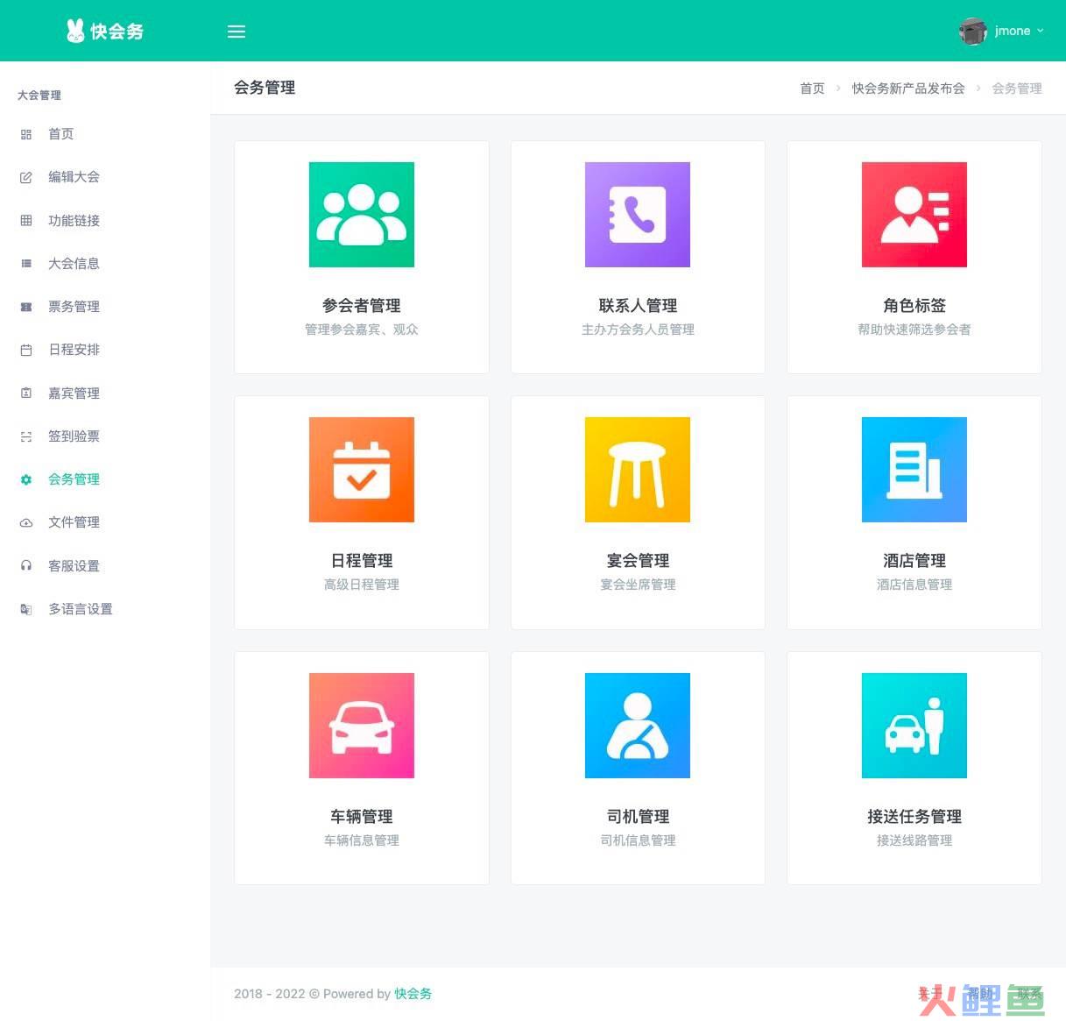Click the 首页 sidebar grid icon
Screen dimensions: 1066x1021
click(26, 134)
